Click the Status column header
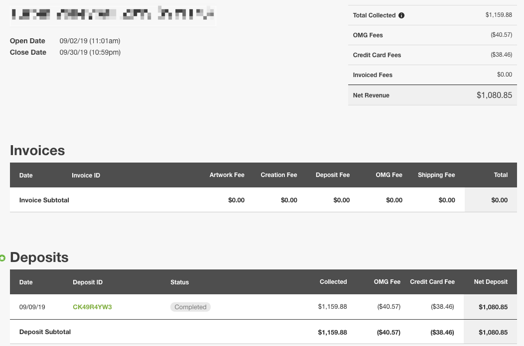Screen dimensions: 524x346 179,282
